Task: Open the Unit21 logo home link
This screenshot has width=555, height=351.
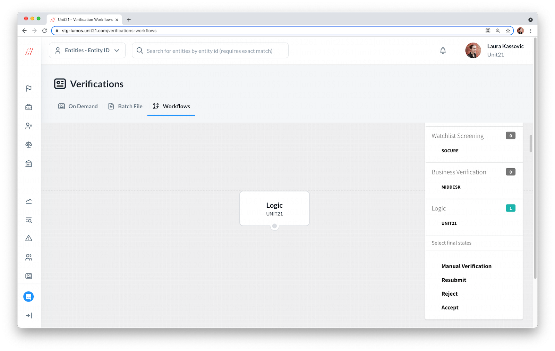Action: tap(29, 52)
